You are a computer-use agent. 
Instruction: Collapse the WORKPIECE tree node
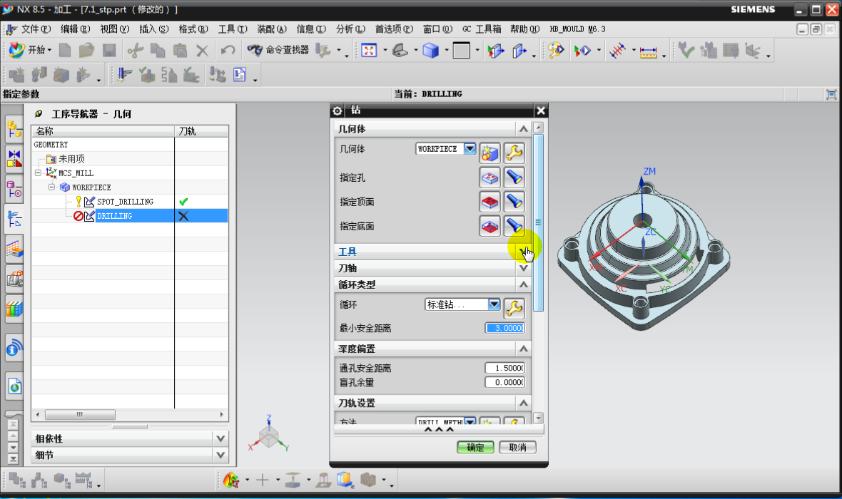coord(51,187)
